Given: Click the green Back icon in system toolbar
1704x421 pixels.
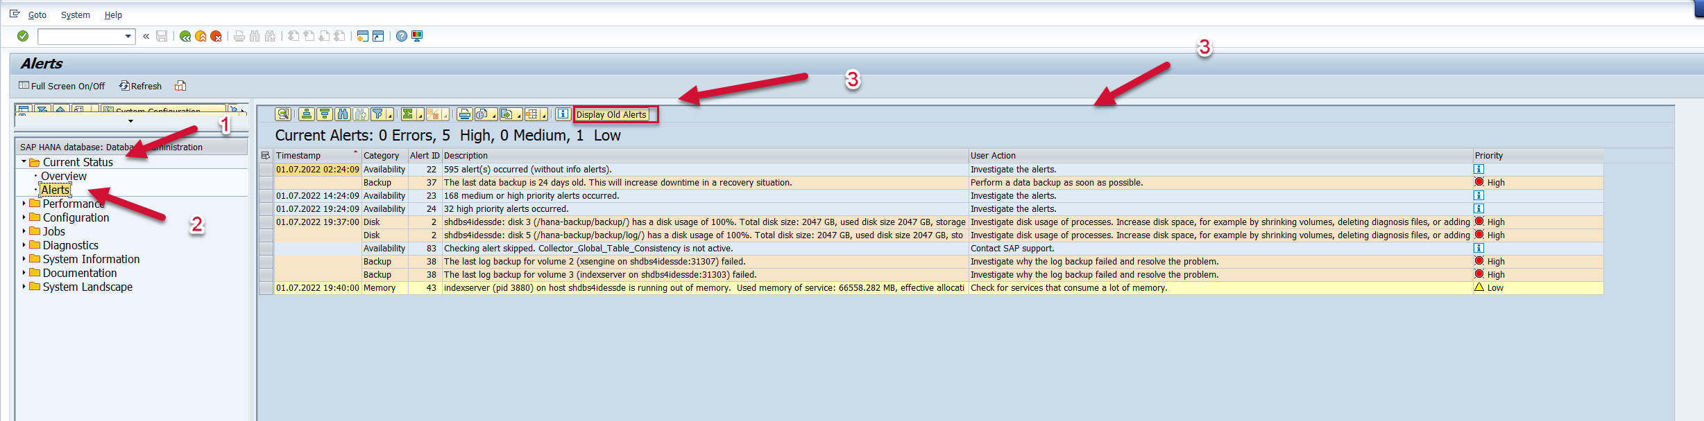Looking at the screenshot, I should (185, 36).
